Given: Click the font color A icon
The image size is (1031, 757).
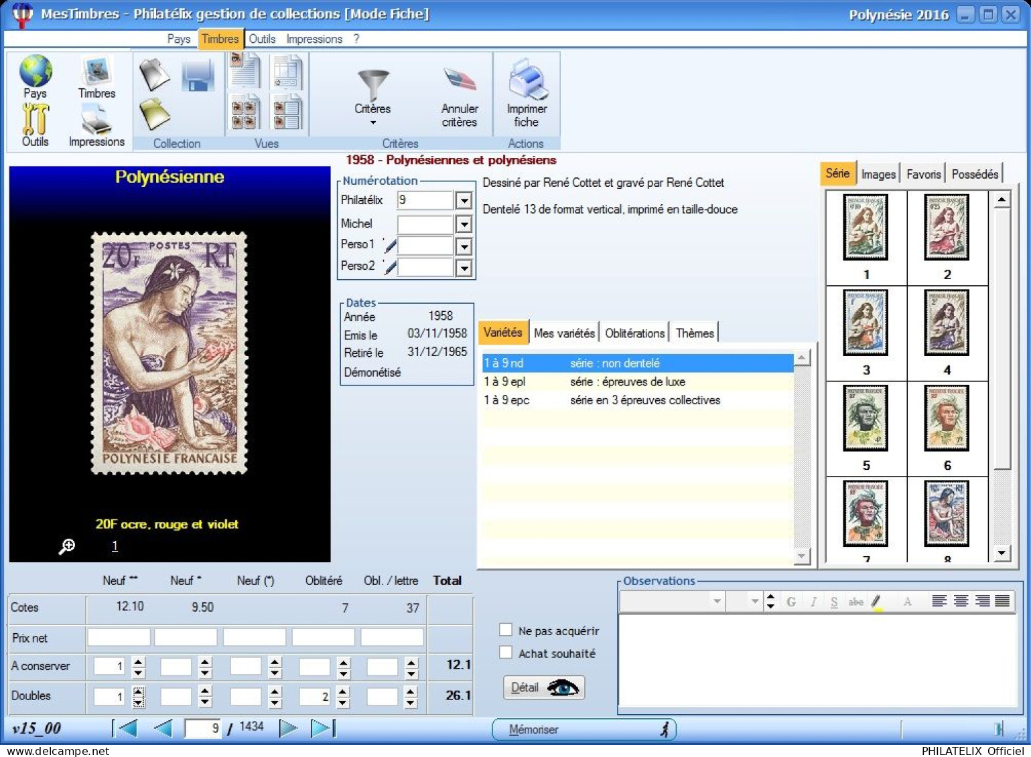Looking at the screenshot, I should pyautogui.click(x=908, y=601).
